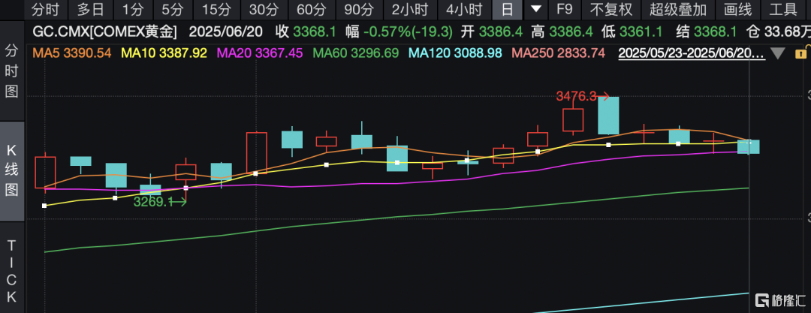
Task: Select the 2小时 interval tab
Action: click(x=409, y=9)
